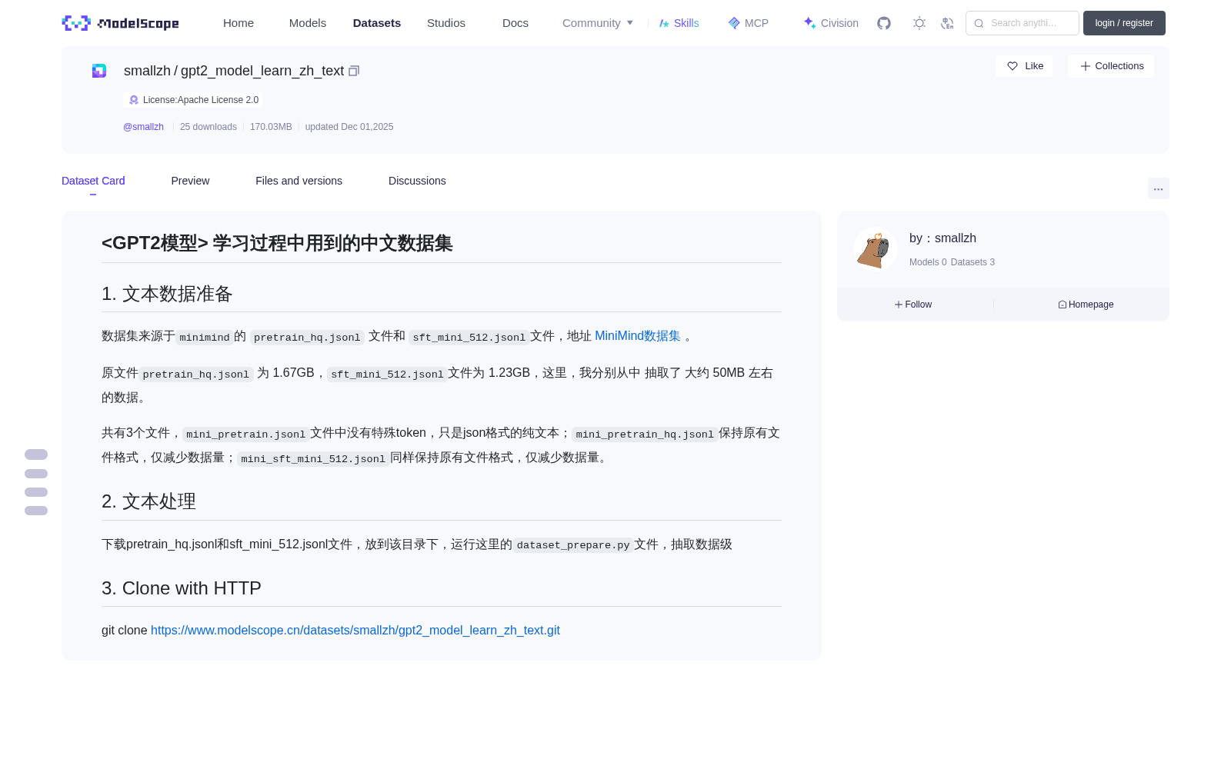Open the GitHub icon link
The width and height of the screenshot is (1231, 769).
point(884,23)
